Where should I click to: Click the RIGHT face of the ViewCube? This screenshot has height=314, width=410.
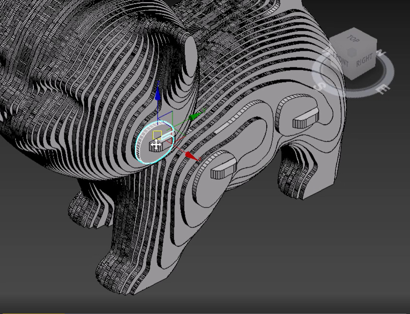point(364,60)
